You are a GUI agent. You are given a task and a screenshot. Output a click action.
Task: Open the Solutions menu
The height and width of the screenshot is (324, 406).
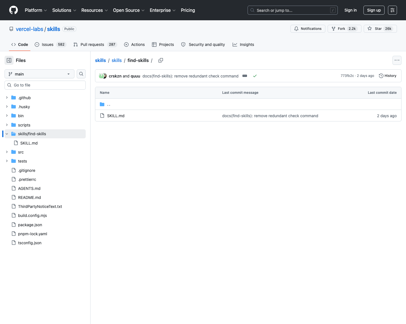pos(64,10)
